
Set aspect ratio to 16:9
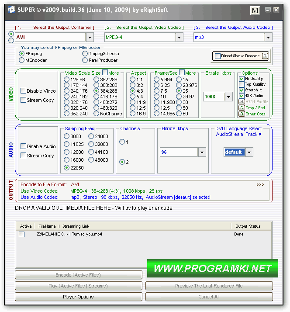132,114
